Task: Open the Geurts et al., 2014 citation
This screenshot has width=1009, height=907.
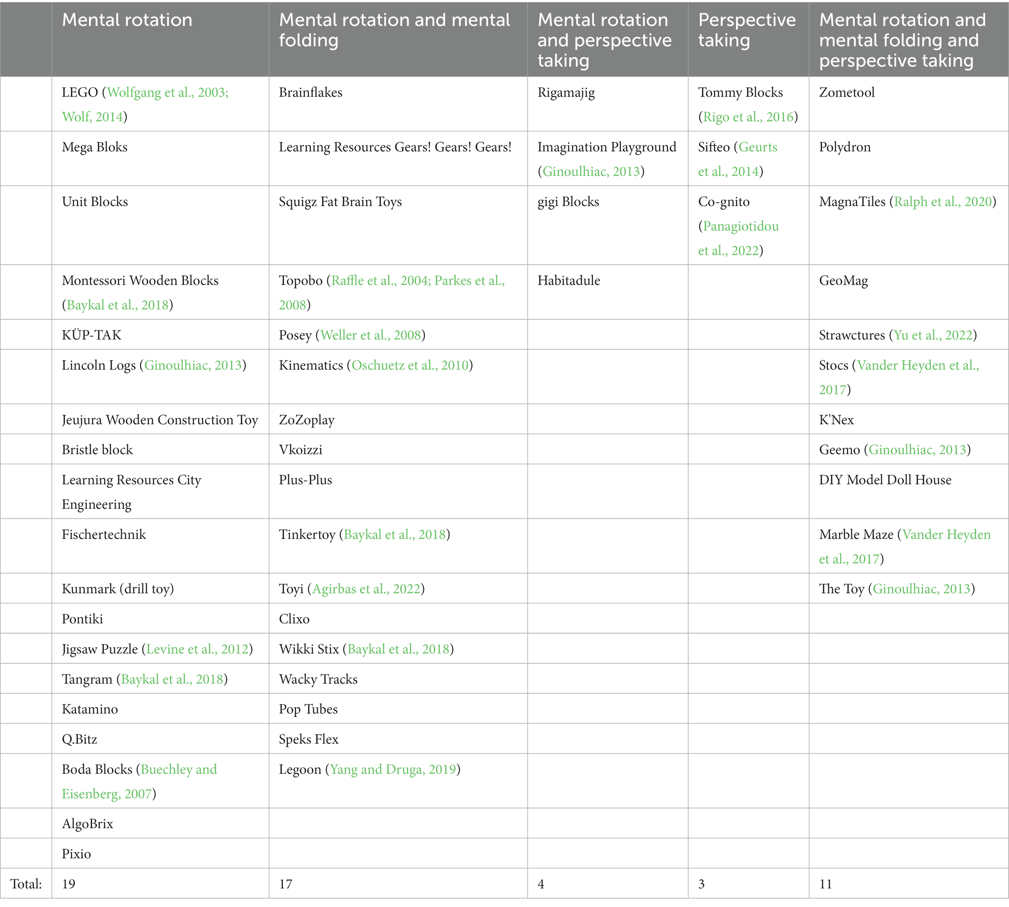Action: point(738,160)
